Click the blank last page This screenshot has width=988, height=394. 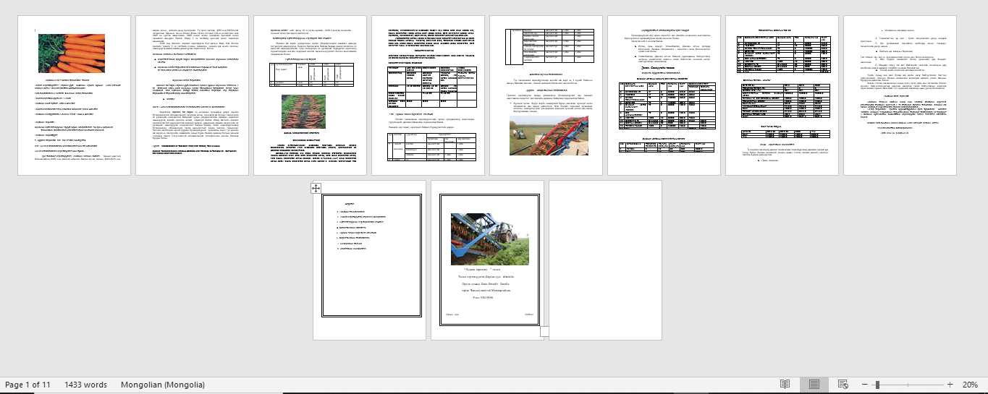click(605, 260)
